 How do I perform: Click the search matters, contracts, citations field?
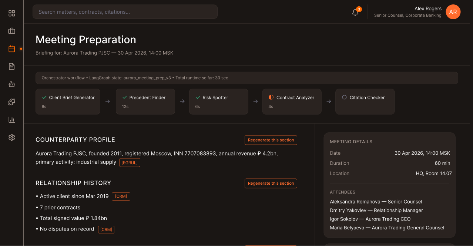(125, 12)
